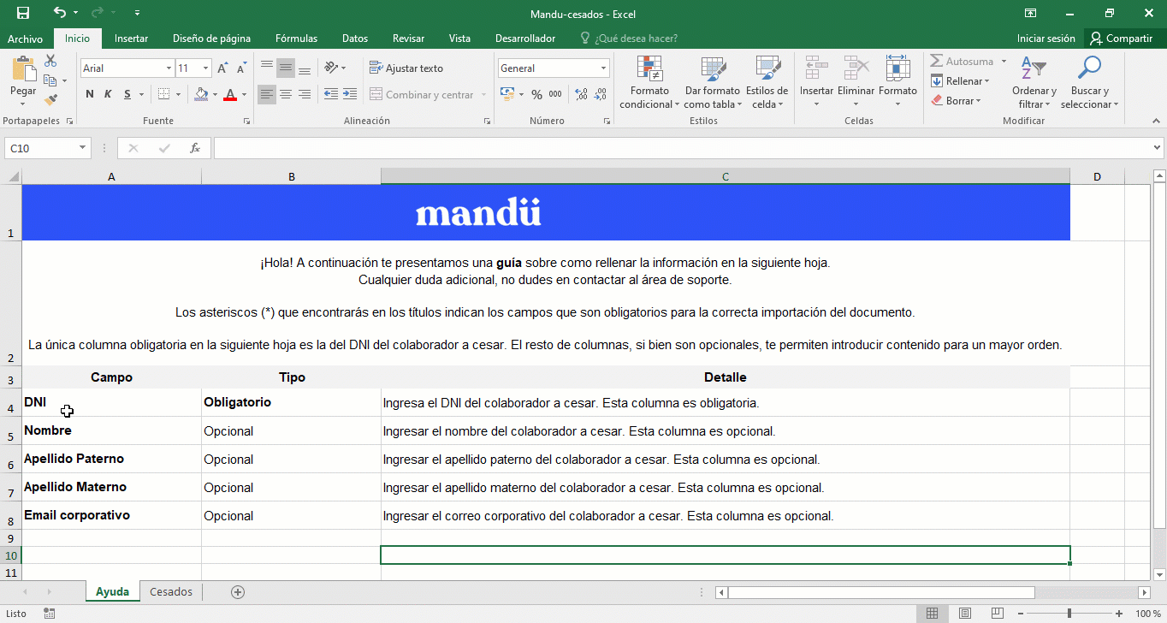Select all cells corner button
The height and width of the screenshot is (623, 1167).
pyautogui.click(x=11, y=177)
